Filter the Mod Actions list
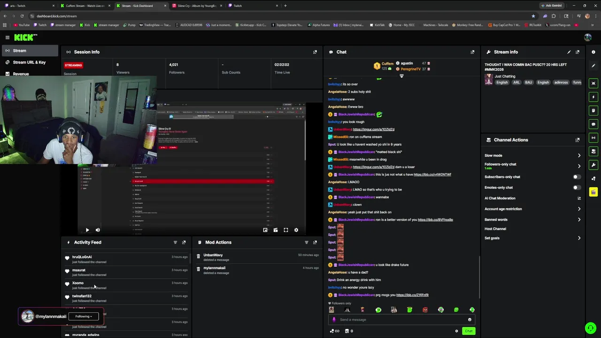This screenshot has height=338, width=601. pos(307,243)
